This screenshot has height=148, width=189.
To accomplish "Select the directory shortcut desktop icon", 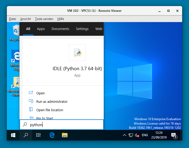I will tap(13, 87).
